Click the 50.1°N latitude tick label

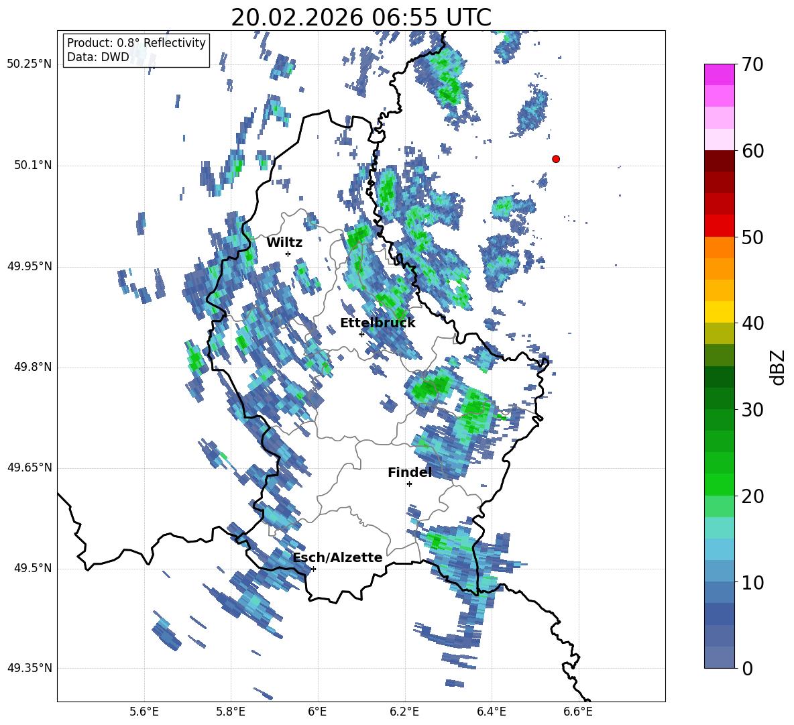[x=33, y=166]
